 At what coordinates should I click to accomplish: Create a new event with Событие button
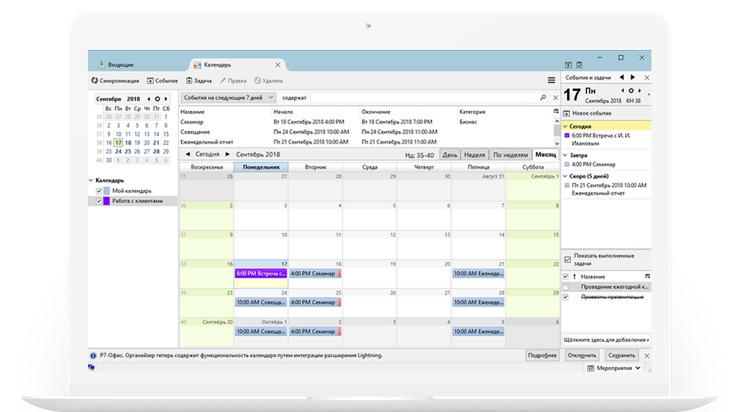[162, 81]
